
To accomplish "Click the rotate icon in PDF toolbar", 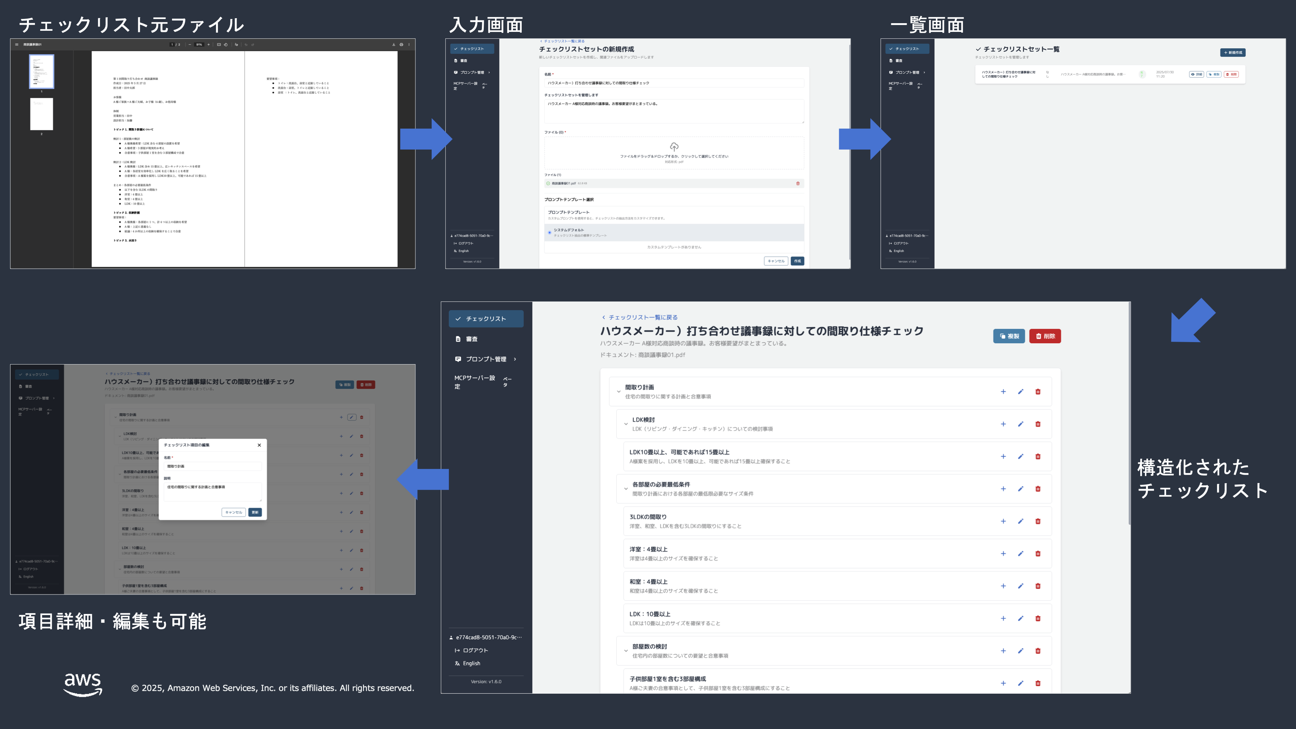I will tap(226, 44).
